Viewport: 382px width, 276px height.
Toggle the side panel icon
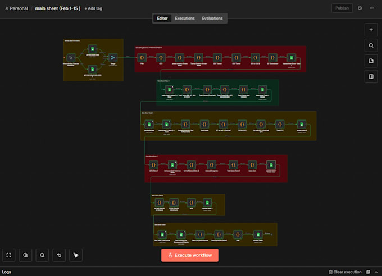click(x=371, y=77)
